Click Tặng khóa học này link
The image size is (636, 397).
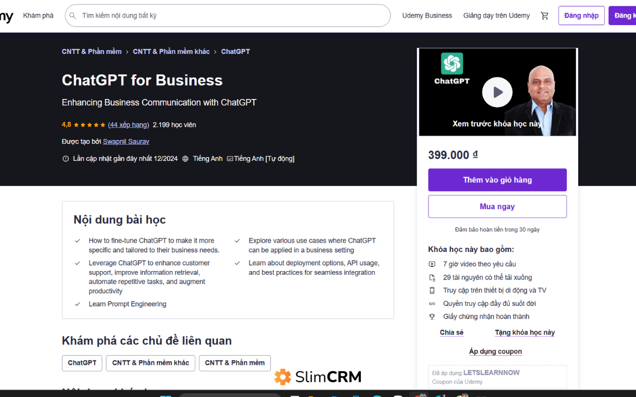[x=525, y=332]
